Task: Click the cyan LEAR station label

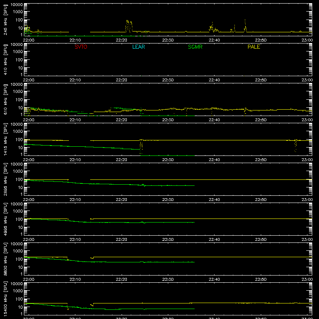Action: [138, 47]
